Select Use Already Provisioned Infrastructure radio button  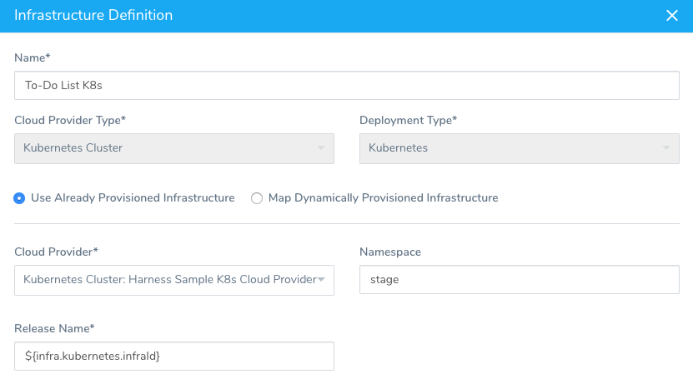pyautogui.click(x=19, y=198)
